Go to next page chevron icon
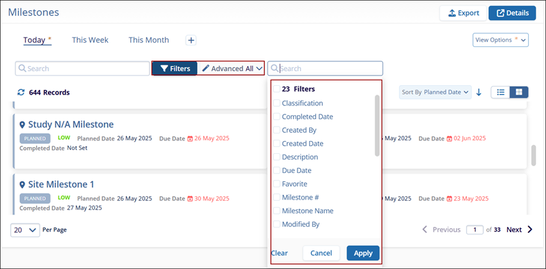 coord(530,230)
